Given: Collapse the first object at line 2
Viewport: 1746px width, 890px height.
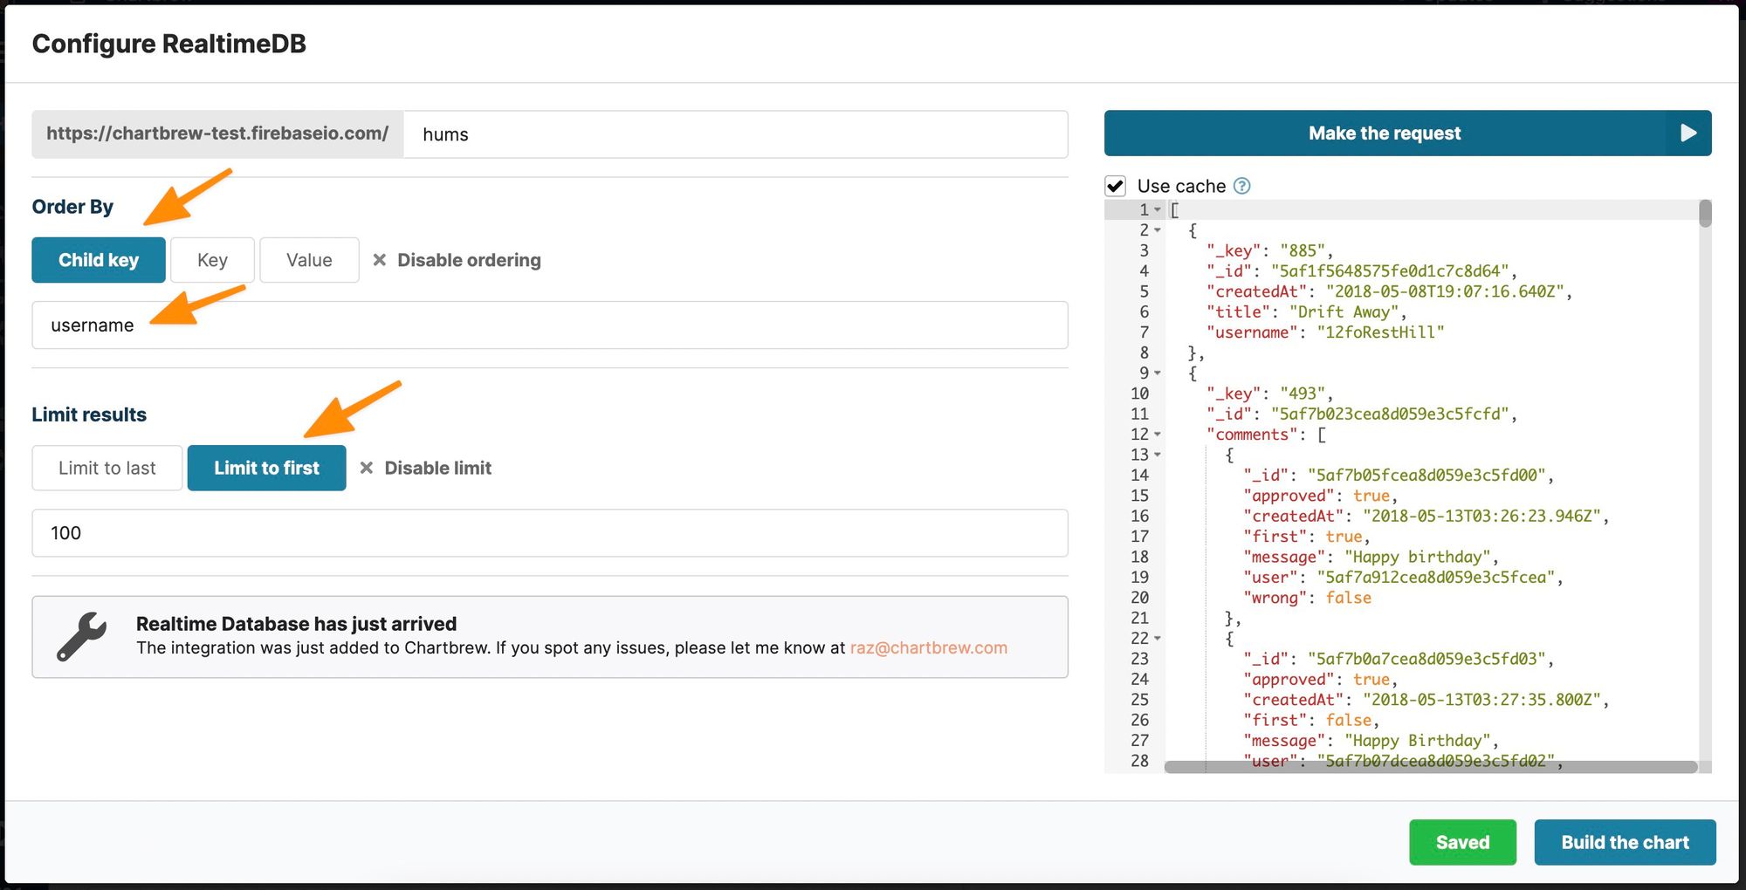Looking at the screenshot, I should pos(1158,230).
